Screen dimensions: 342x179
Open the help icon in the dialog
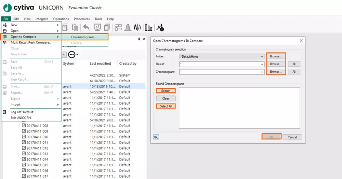[x=156, y=137]
